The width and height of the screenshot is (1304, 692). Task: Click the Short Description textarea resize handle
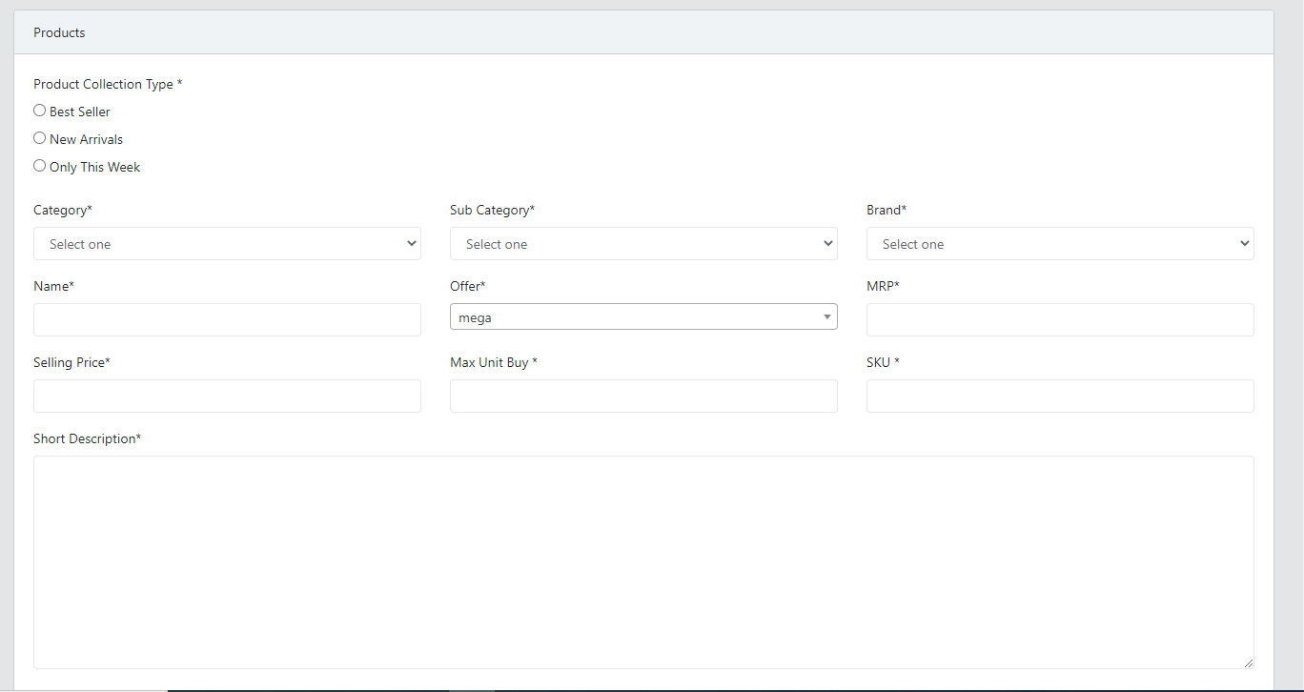coord(1247,661)
